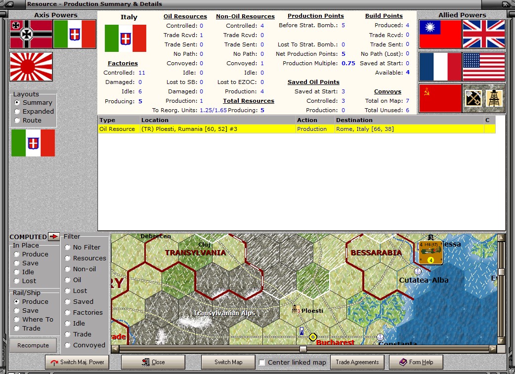Screen dimensions: 515x374
Task: Click map scroll right arrow
Action: pos(493,349)
